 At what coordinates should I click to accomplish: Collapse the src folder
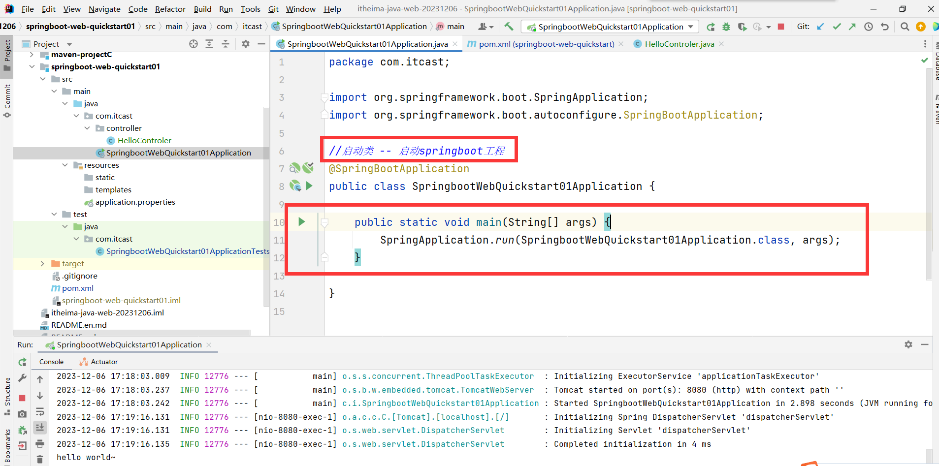(43, 79)
